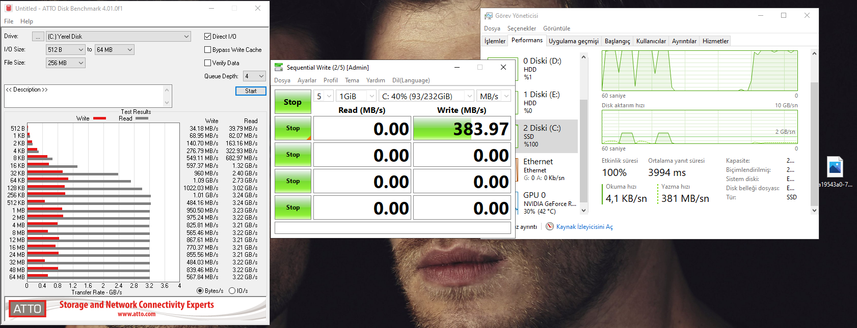Screen dimensions: 857x328
Task: Switch to the İşlemler tab
Action: pyautogui.click(x=495, y=41)
